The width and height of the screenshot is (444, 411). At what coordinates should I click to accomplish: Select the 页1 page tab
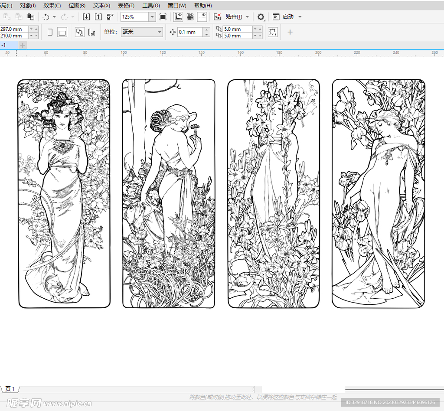click(x=10, y=389)
